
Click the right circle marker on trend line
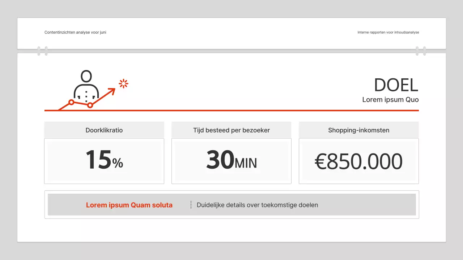(90, 105)
